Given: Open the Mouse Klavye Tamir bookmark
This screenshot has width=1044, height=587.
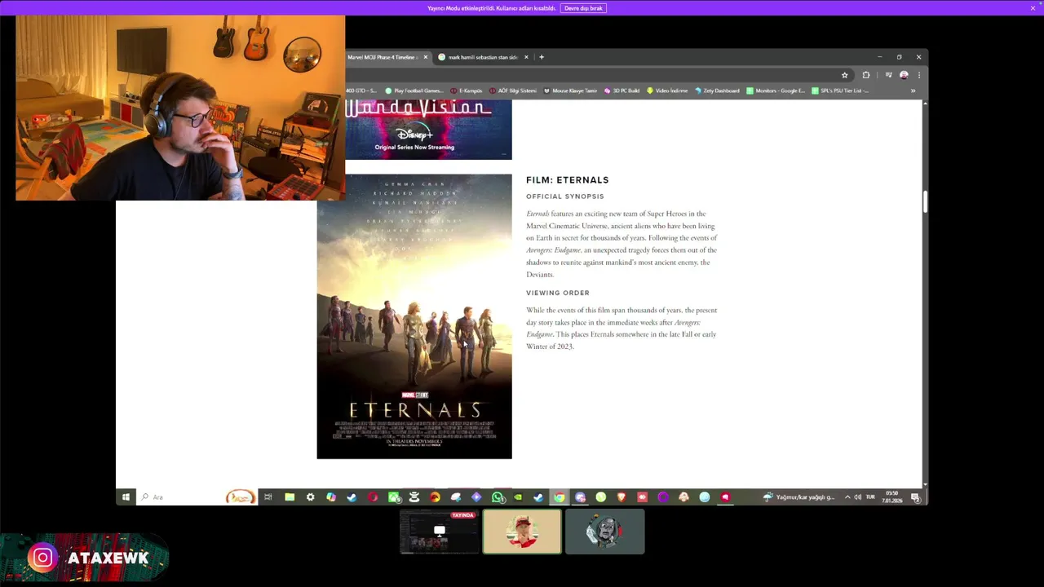Looking at the screenshot, I should point(570,90).
